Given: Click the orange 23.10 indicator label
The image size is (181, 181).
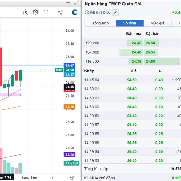Looking at the screenshot, I should coord(69,107).
